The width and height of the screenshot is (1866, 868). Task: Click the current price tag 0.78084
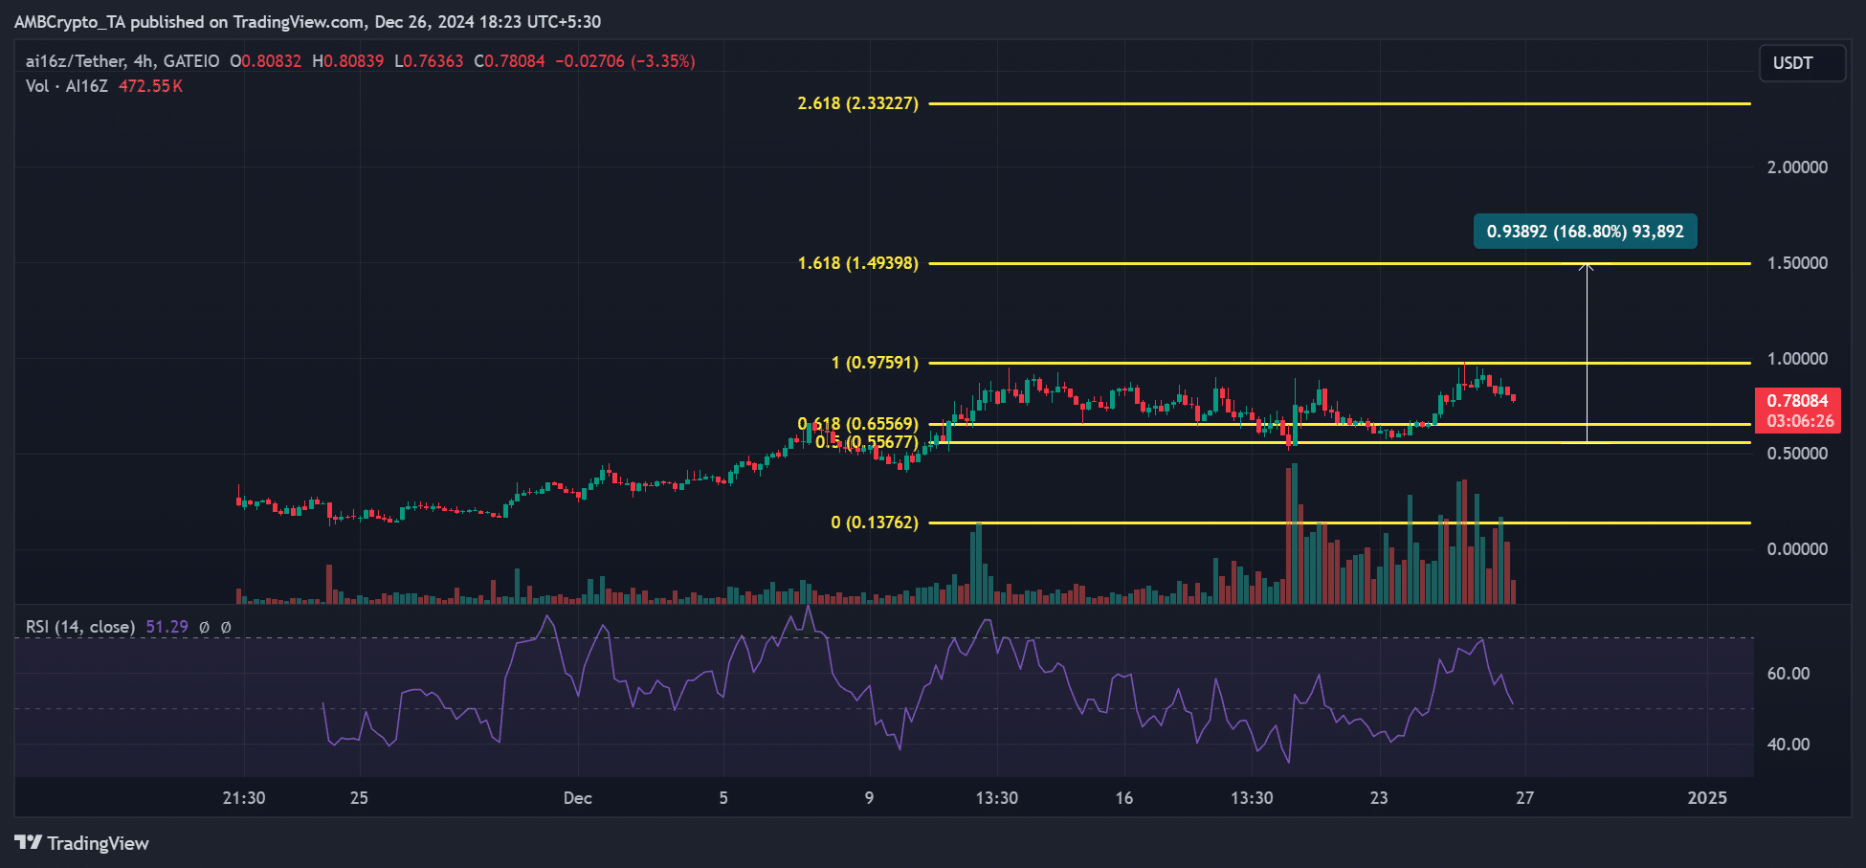click(1797, 411)
